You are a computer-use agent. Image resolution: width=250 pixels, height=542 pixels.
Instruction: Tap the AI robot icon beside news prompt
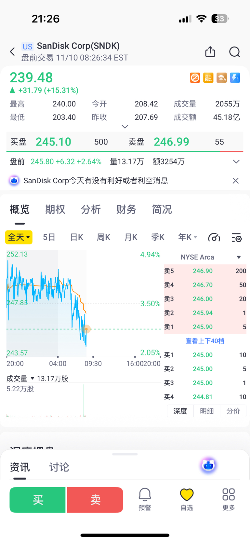14,180
